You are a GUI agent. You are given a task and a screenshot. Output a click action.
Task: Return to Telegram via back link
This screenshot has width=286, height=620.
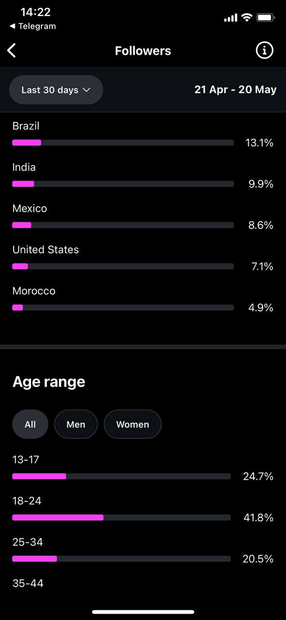point(32,26)
